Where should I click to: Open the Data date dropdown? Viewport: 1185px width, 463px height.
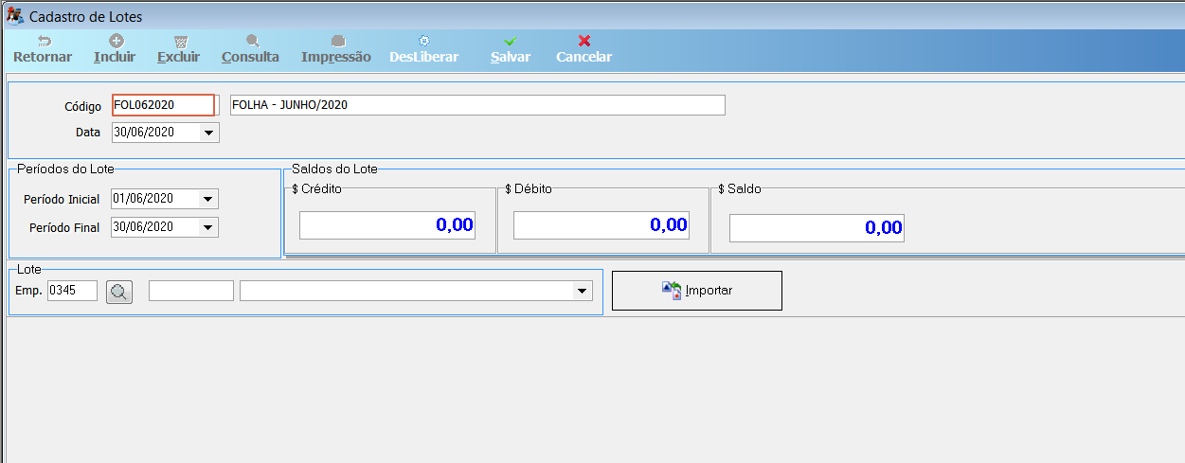coord(209,134)
